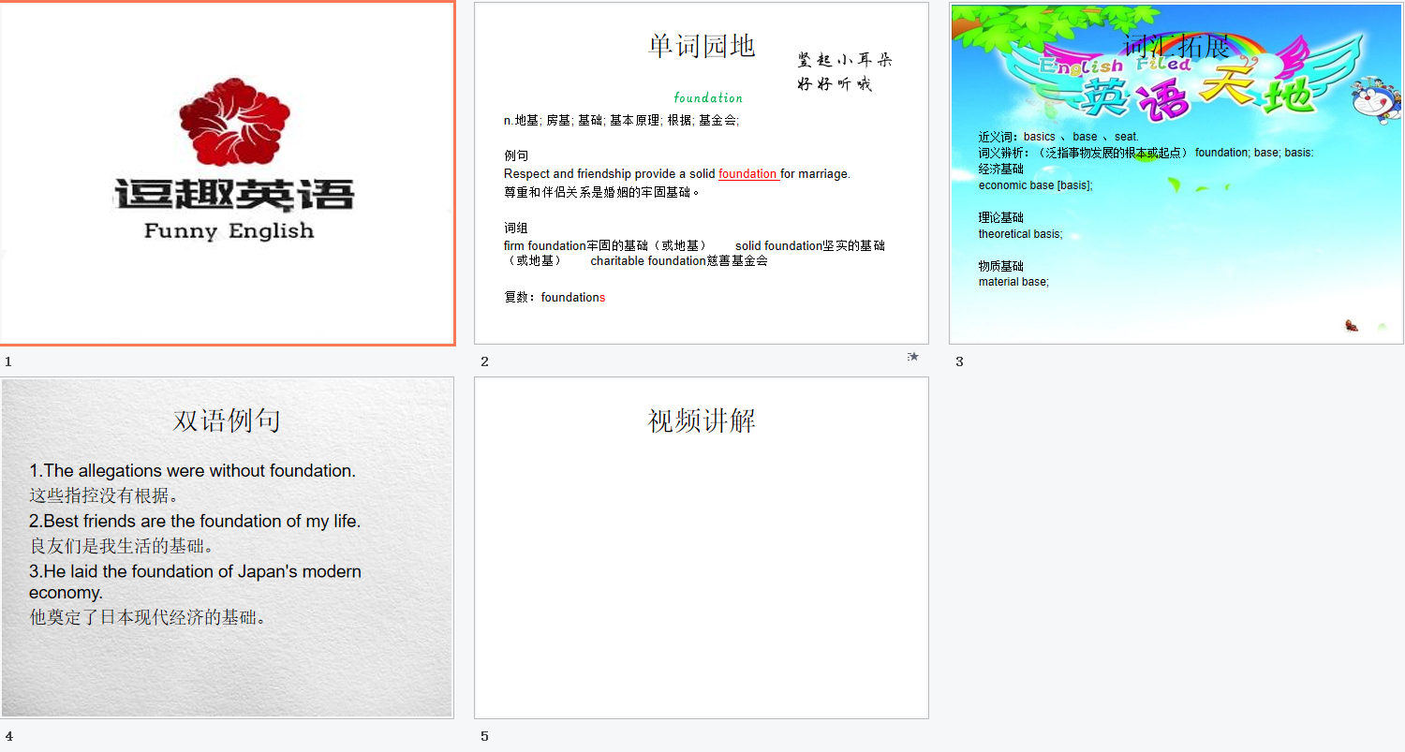Select slide 4 titled 双语例句
Viewport: 1405px width, 752px height.
[228, 548]
